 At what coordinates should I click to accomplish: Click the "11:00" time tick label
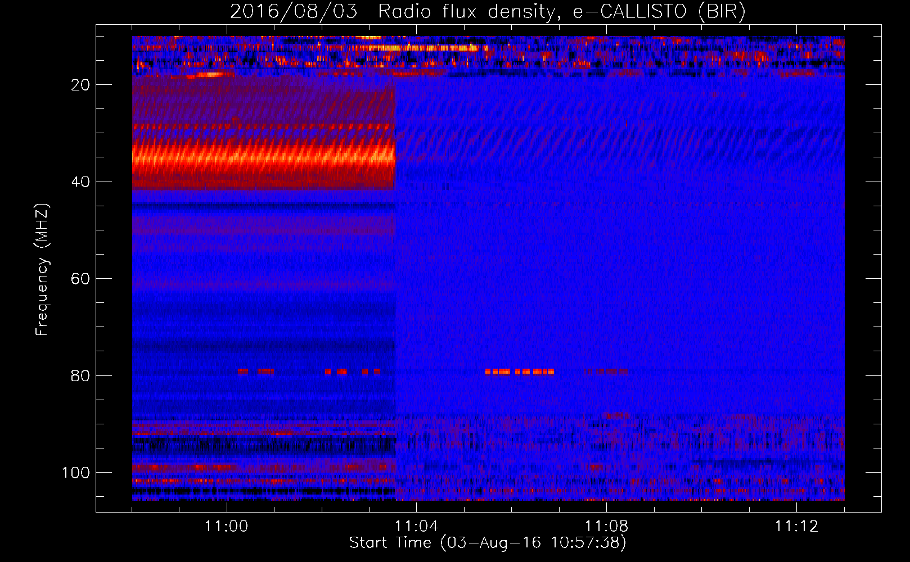[x=226, y=527]
